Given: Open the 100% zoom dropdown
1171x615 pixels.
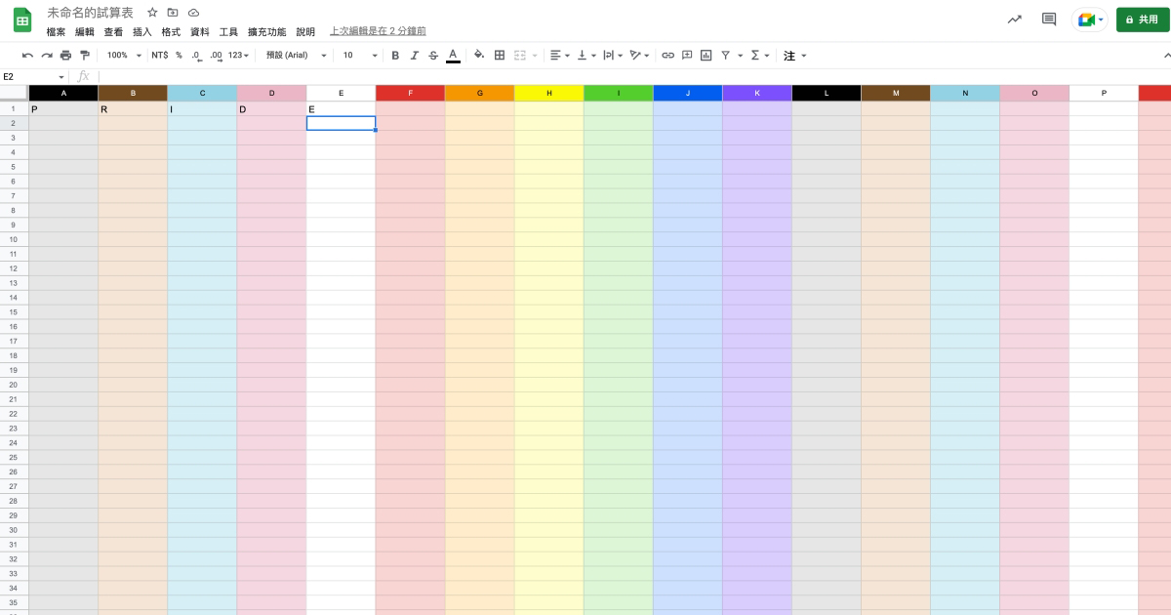Looking at the screenshot, I should click(124, 56).
